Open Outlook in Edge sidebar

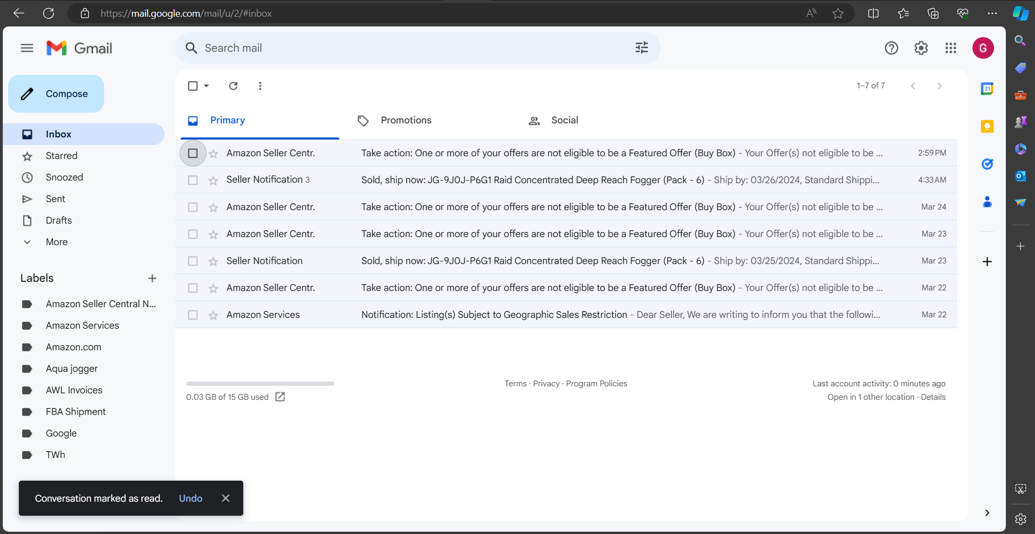[1020, 176]
